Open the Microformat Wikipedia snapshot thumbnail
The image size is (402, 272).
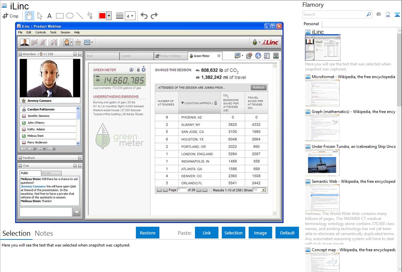click(322, 93)
